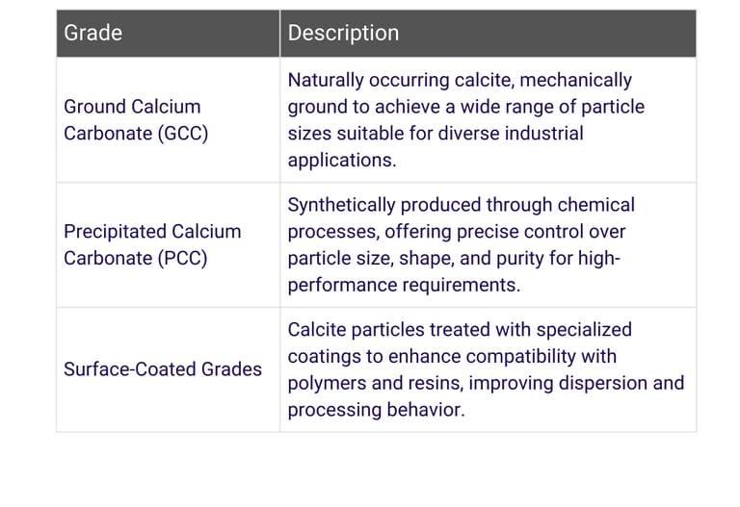Click 'polymers and resins, improving dispersion' line
740x507 pixels.
click(486, 383)
